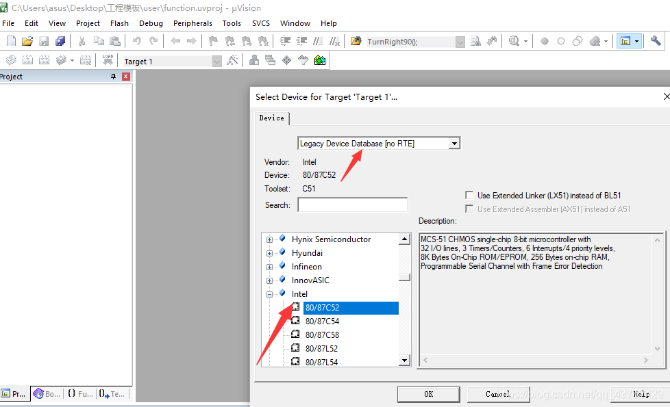Screen dimensions: 670x407
Task: Open the SVCS menu
Action: (x=260, y=23)
